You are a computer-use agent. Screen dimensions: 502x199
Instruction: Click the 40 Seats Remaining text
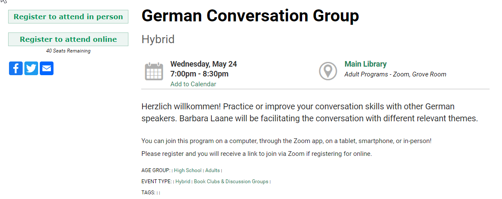point(68,51)
